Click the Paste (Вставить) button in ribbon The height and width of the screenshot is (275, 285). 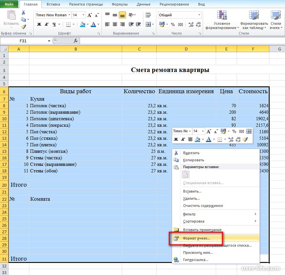point(11,19)
